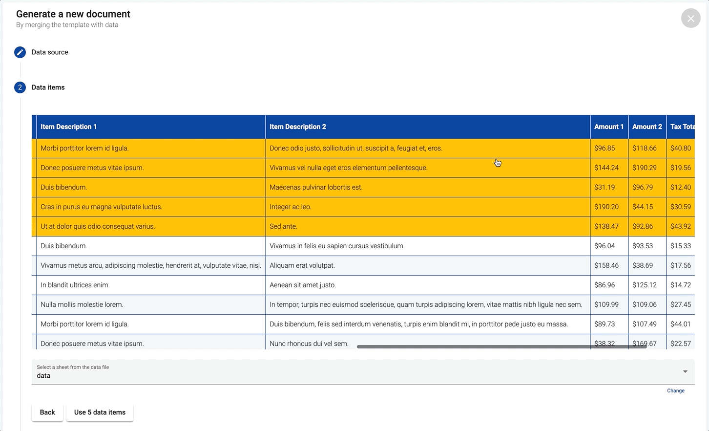Viewport: 709px width, 431px height.
Task: Click the $17.56 tax cell
Action: (x=681, y=266)
